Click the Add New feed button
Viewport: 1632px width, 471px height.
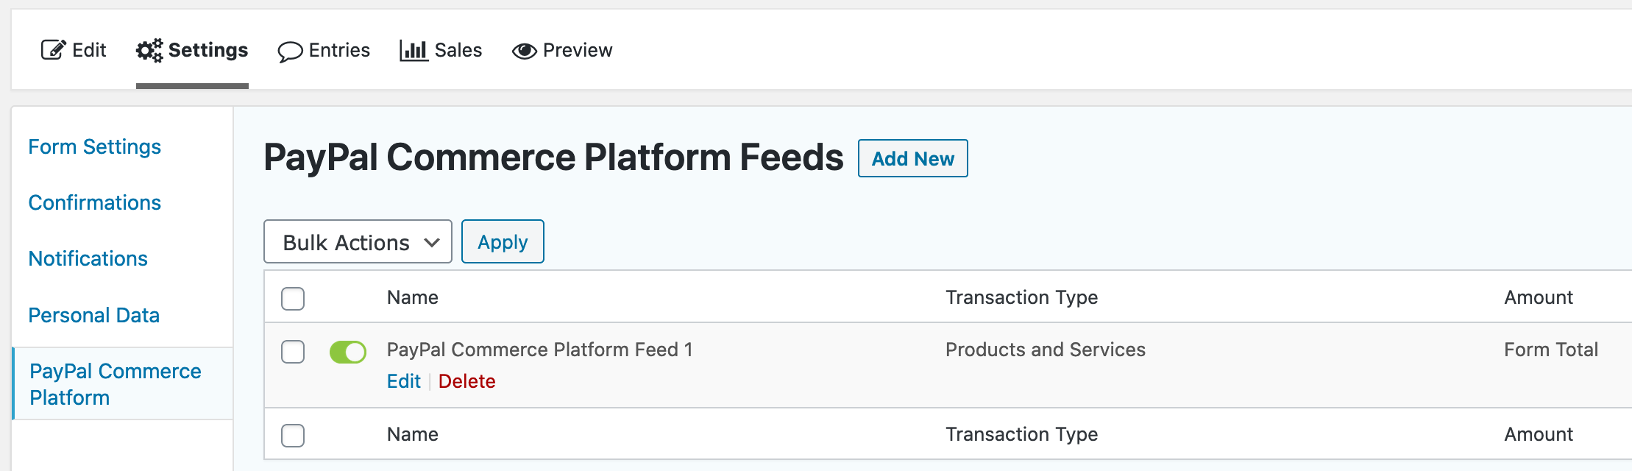coord(912,158)
